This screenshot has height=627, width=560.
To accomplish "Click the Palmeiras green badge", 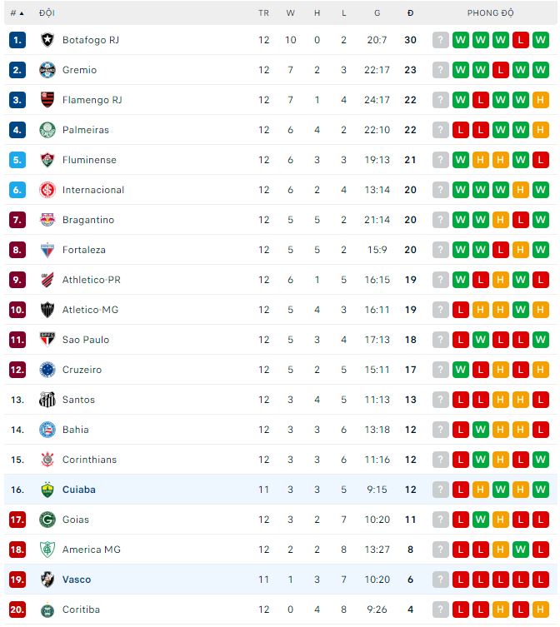I will [47, 130].
